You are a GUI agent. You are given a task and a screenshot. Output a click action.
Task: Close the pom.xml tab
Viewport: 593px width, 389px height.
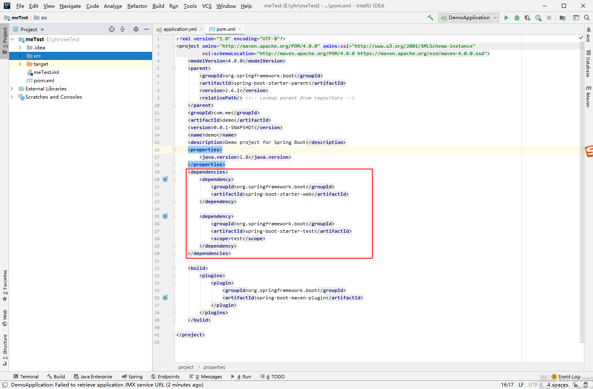coord(240,29)
